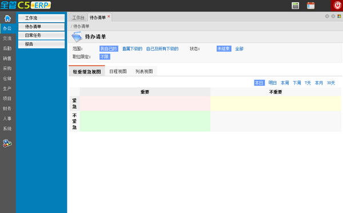Screen dimensions: 343x213
Task: Select 后勤 in the left sidebar
Action: click(7, 49)
